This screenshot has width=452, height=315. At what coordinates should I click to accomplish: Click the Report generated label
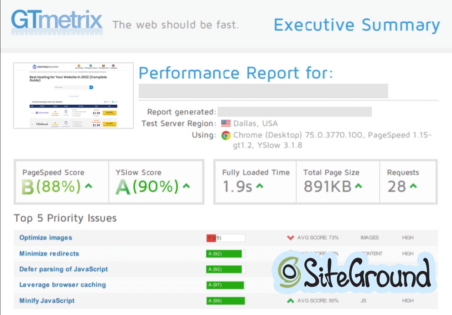[182, 112]
